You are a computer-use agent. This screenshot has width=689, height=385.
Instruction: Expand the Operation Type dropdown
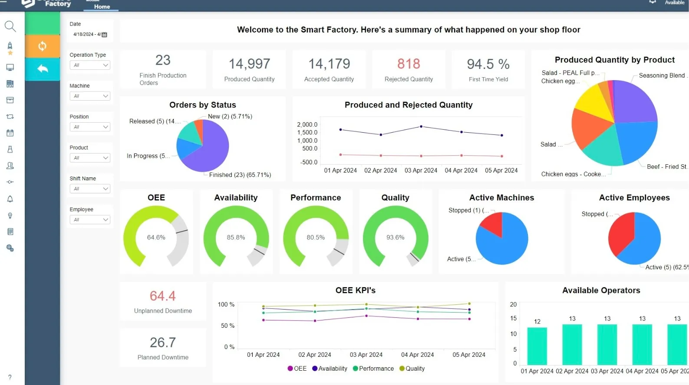click(90, 65)
